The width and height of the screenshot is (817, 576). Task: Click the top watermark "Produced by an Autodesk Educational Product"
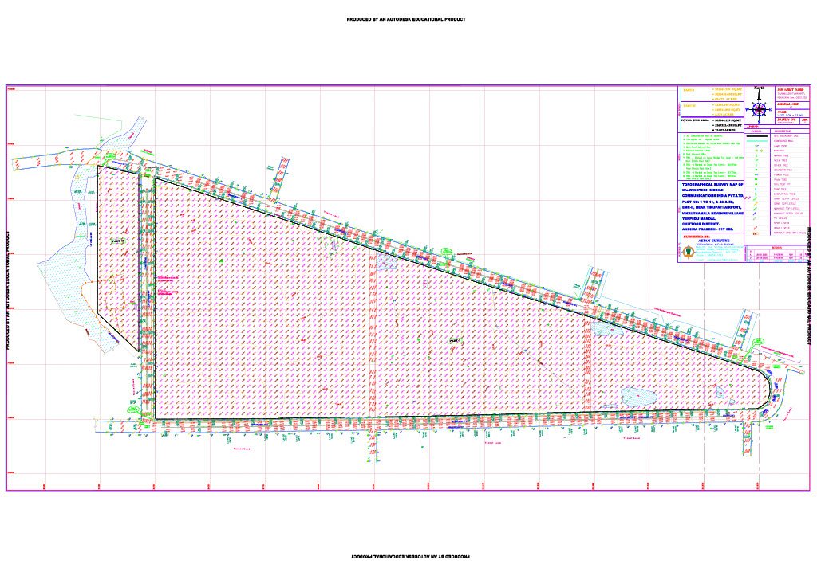(x=406, y=19)
